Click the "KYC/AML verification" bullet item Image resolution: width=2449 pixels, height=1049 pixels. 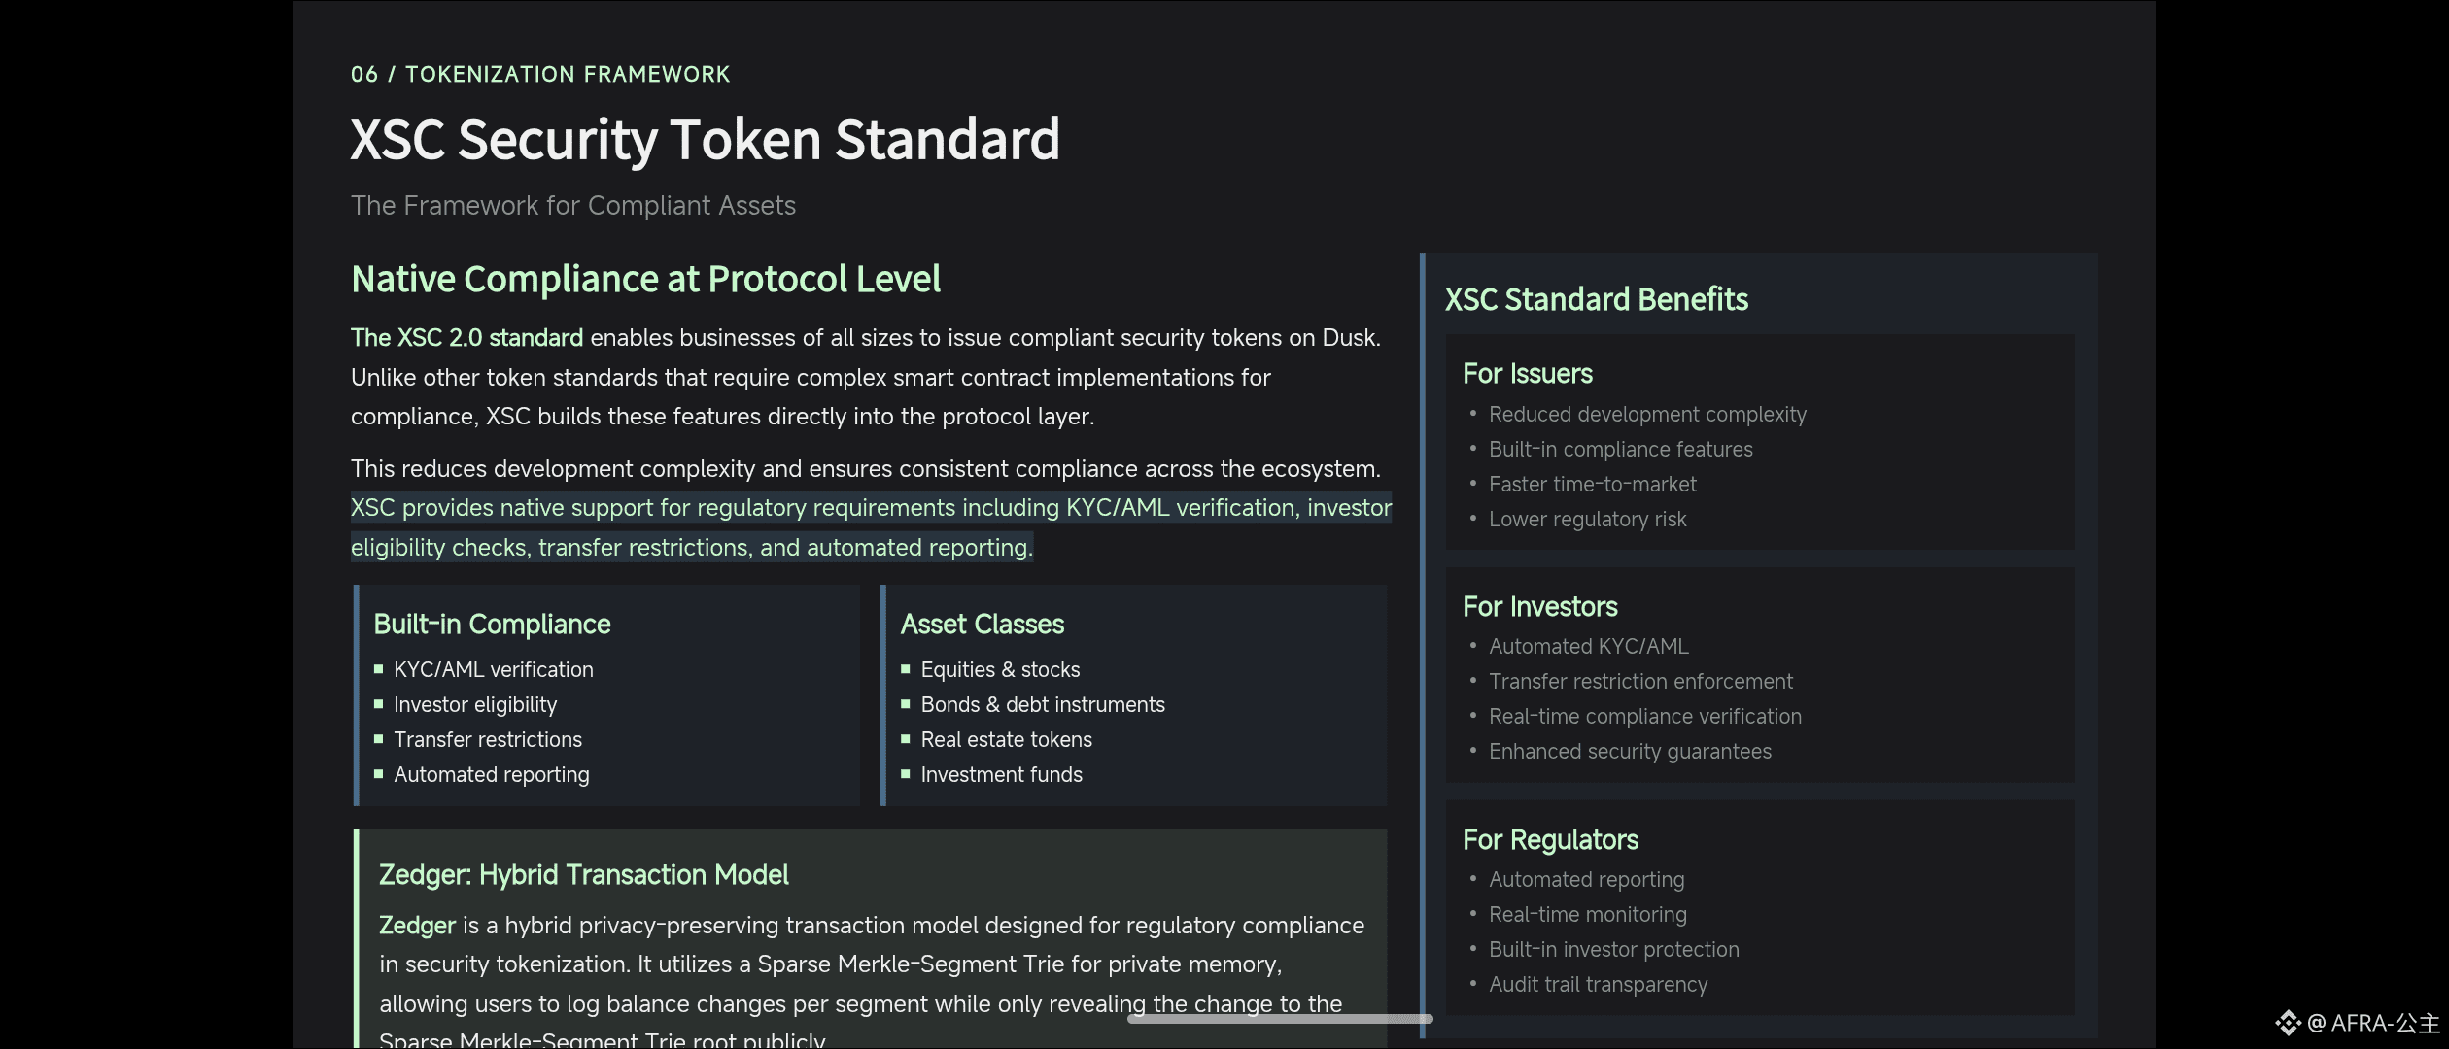point(493,670)
